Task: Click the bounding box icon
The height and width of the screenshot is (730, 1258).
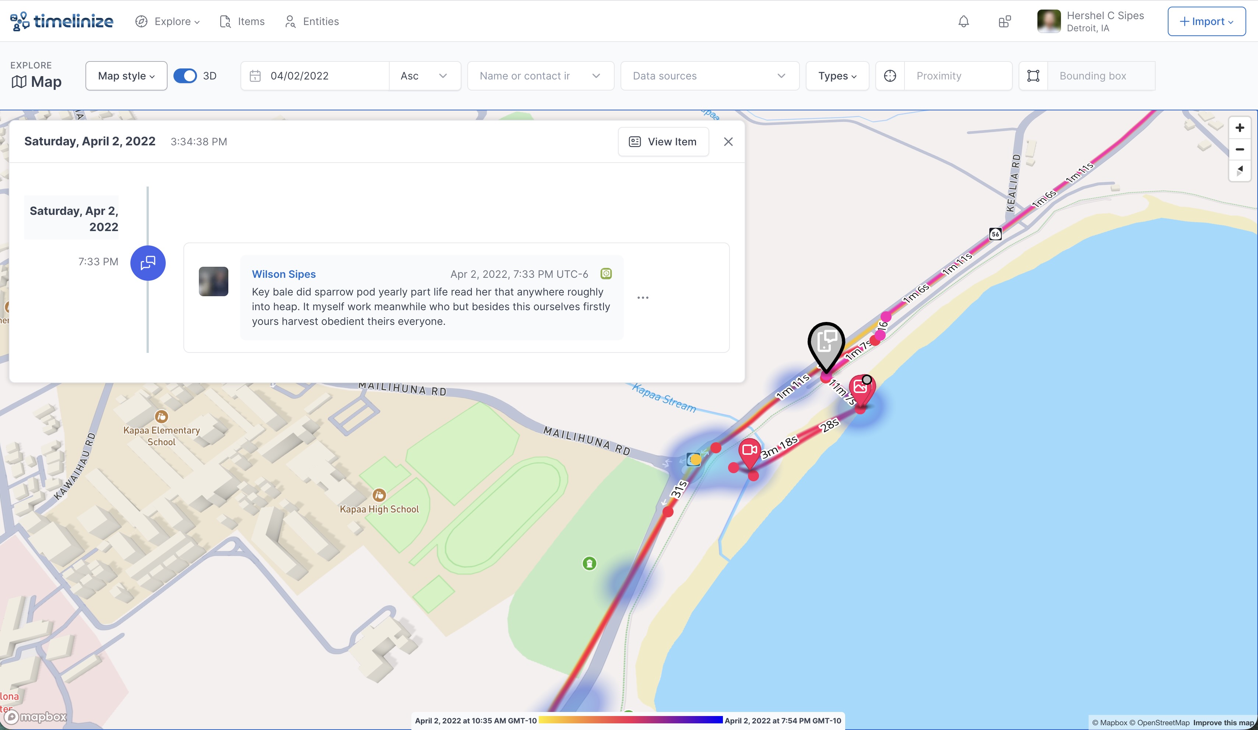Action: 1033,76
